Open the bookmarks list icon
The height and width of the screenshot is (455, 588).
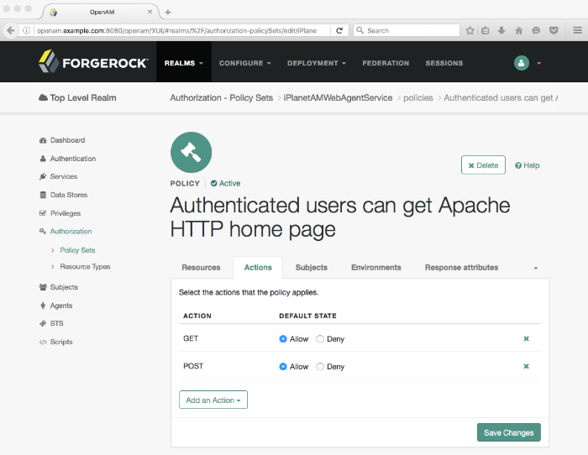coord(486,30)
